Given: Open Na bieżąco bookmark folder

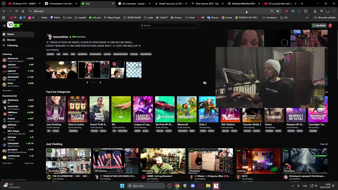Looking at the screenshot, I should click(270, 17).
